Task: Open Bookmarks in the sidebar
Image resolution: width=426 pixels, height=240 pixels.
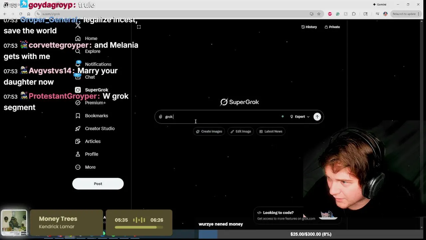Action: click(92, 116)
